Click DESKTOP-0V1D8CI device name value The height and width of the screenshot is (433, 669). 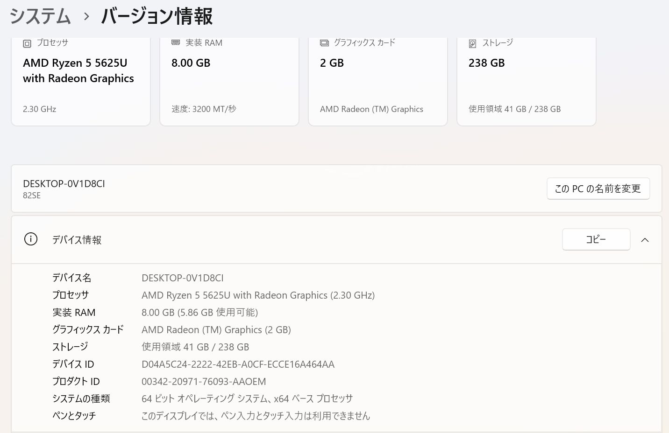[x=183, y=278]
